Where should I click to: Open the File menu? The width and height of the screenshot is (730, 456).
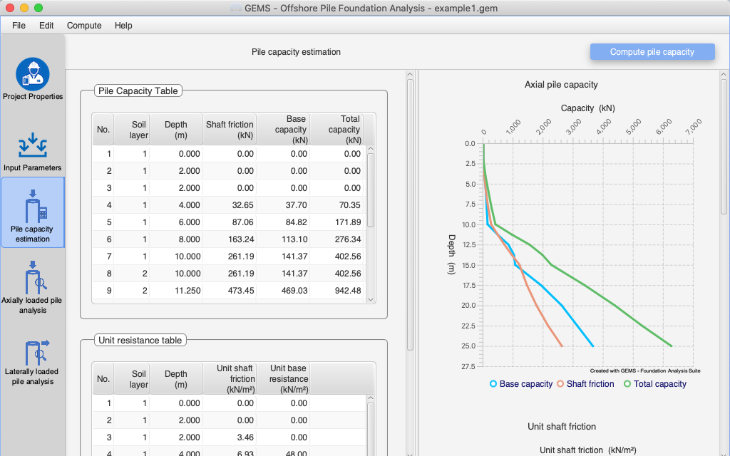click(x=19, y=26)
